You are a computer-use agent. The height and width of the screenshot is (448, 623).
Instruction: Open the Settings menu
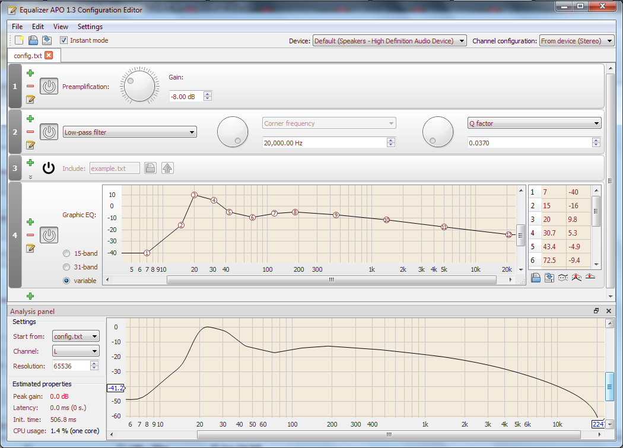click(x=90, y=27)
